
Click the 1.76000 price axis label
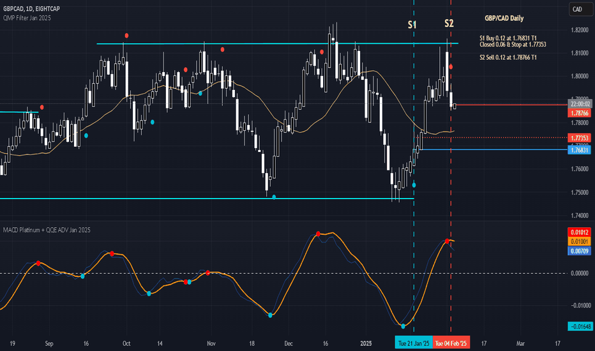tap(580, 169)
